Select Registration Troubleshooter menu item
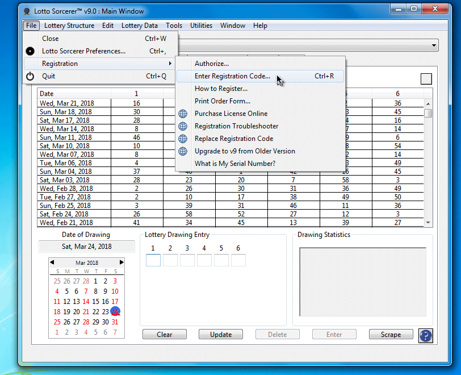 click(x=260, y=126)
